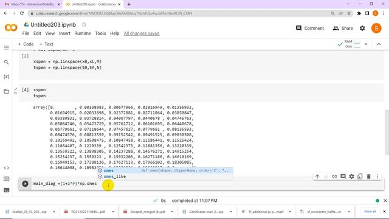Open browser side panel icon

point(367,13)
